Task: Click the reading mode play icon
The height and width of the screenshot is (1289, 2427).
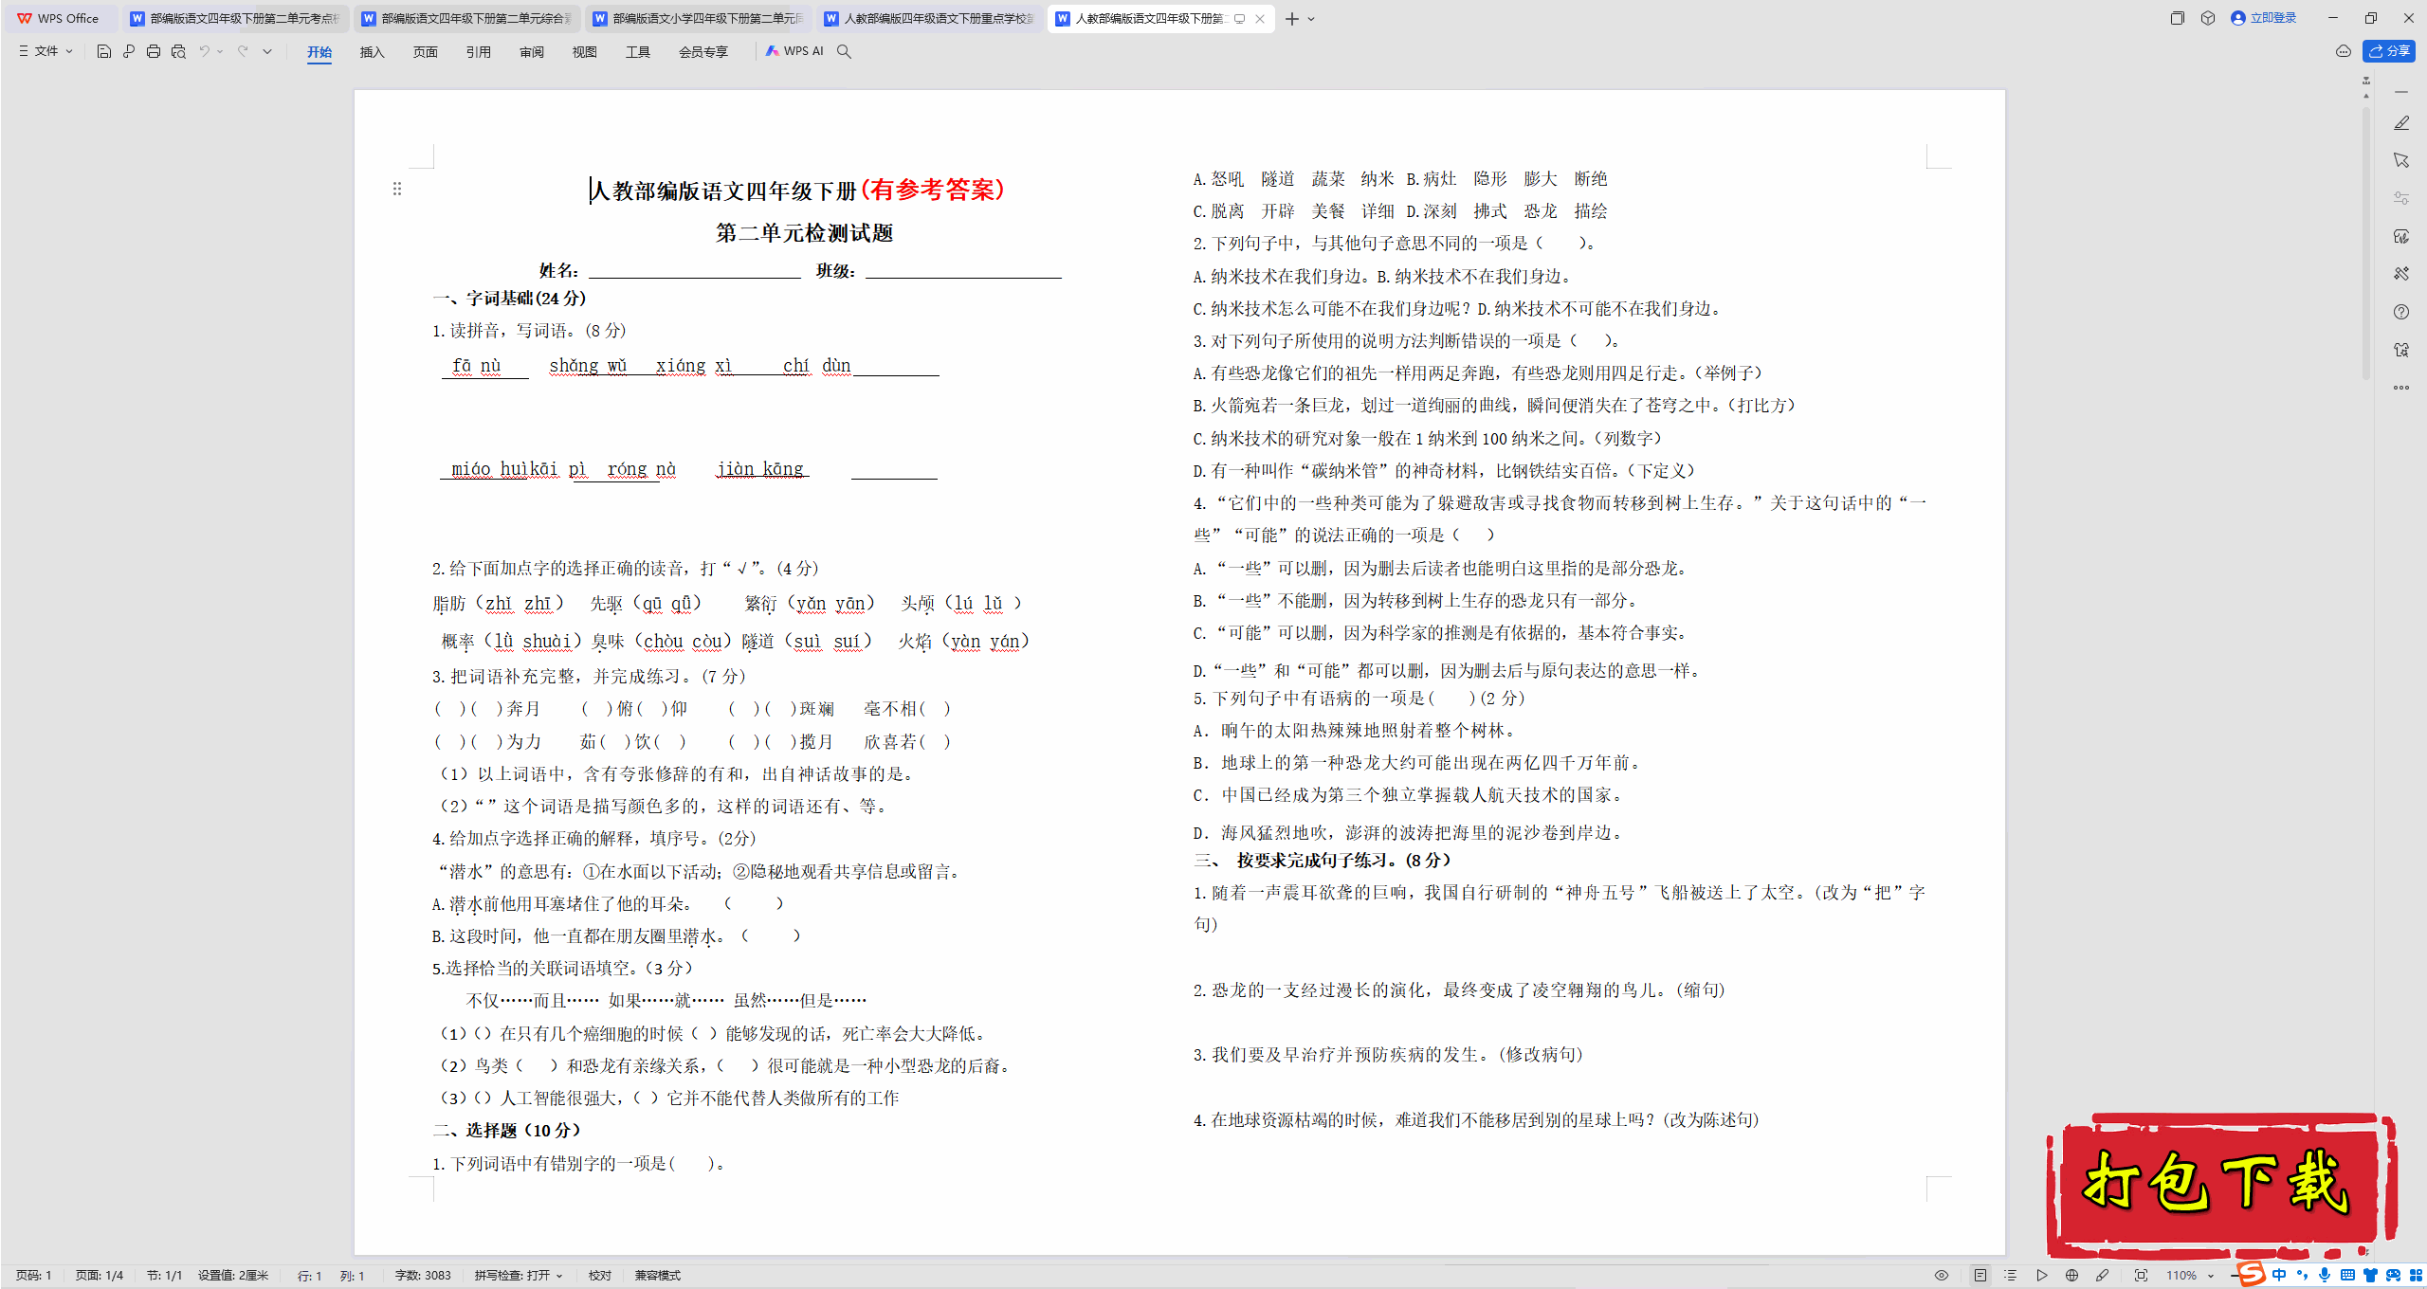Action: coord(2041,1276)
